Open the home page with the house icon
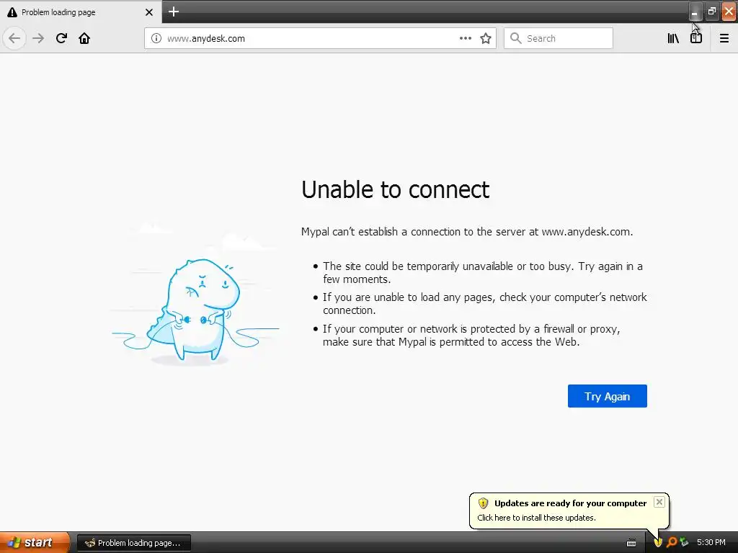Viewport: 738px width, 553px height. [x=84, y=38]
